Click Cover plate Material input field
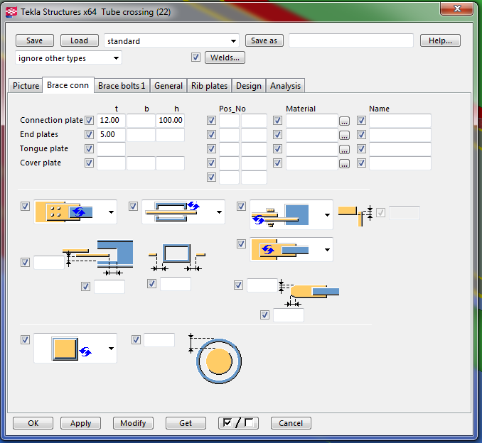482x443 pixels. 311,163
